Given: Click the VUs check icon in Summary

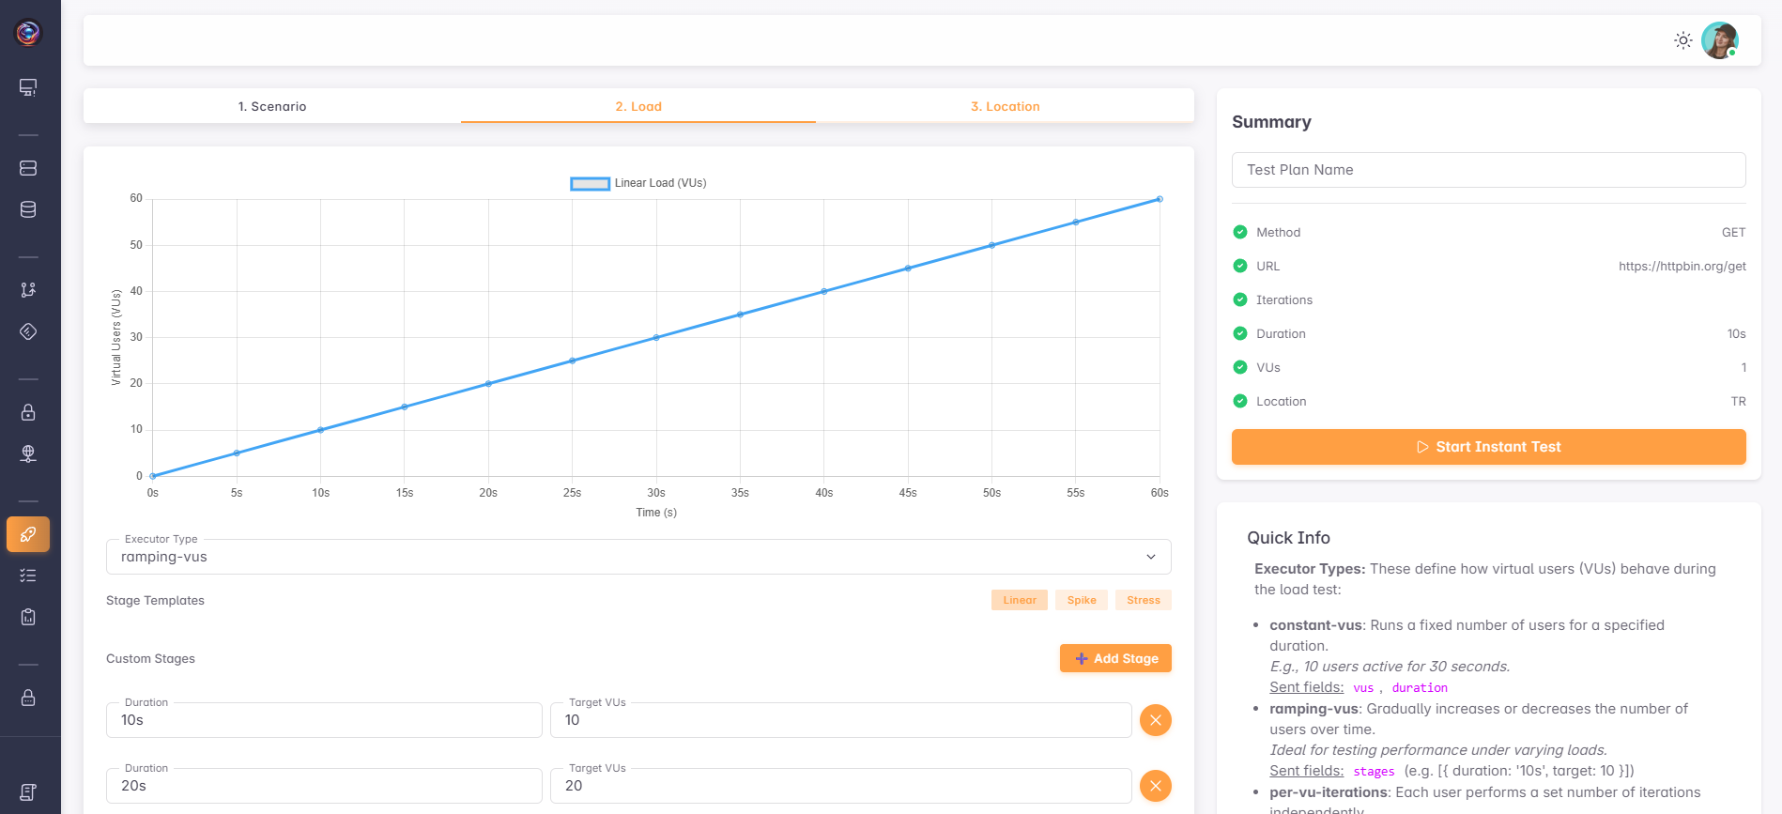Looking at the screenshot, I should pos(1240,367).
